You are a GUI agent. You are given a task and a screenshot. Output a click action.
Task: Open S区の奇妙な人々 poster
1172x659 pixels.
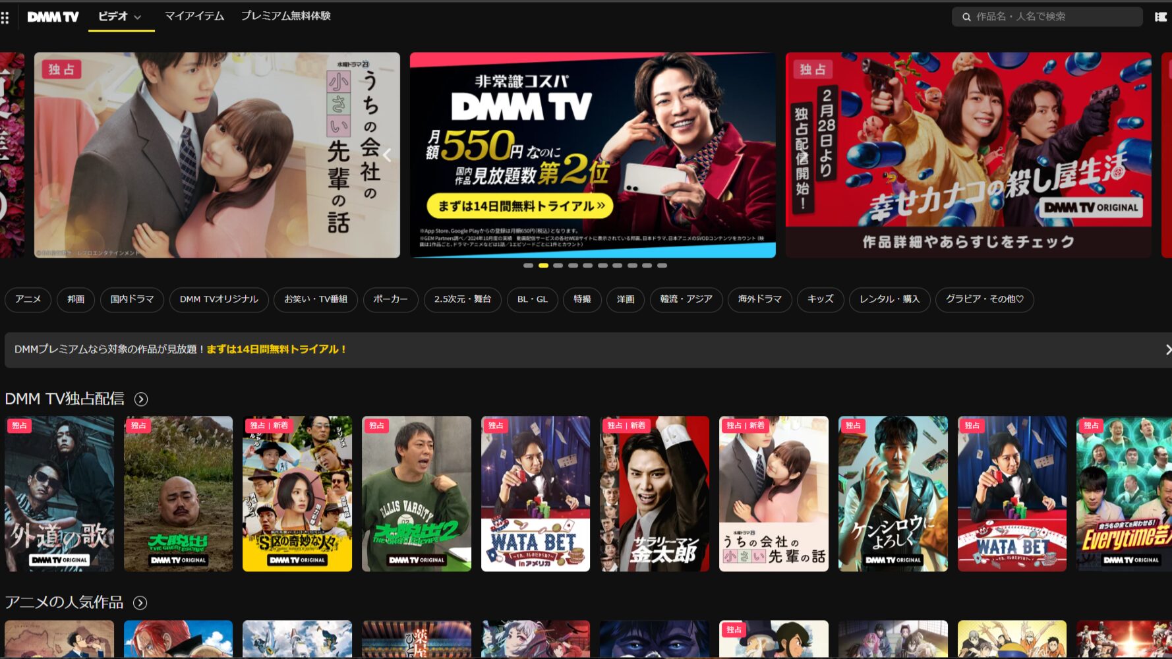click(x=297, y=494)
